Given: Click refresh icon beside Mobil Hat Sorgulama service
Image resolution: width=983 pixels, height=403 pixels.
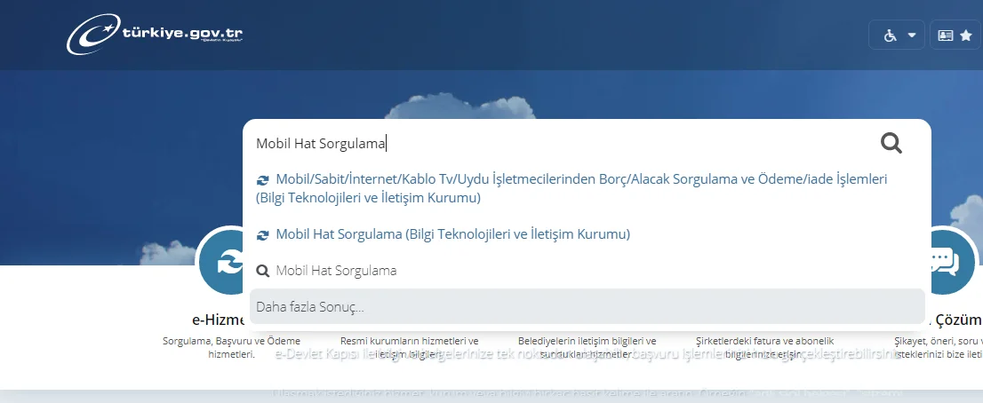Looking at the screenshot, I should pyautogui.click(x=263, y=235).
